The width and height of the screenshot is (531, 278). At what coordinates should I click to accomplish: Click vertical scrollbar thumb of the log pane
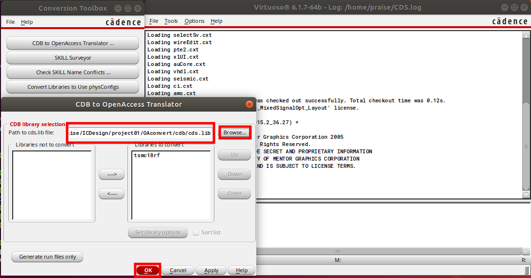[526, 146]
